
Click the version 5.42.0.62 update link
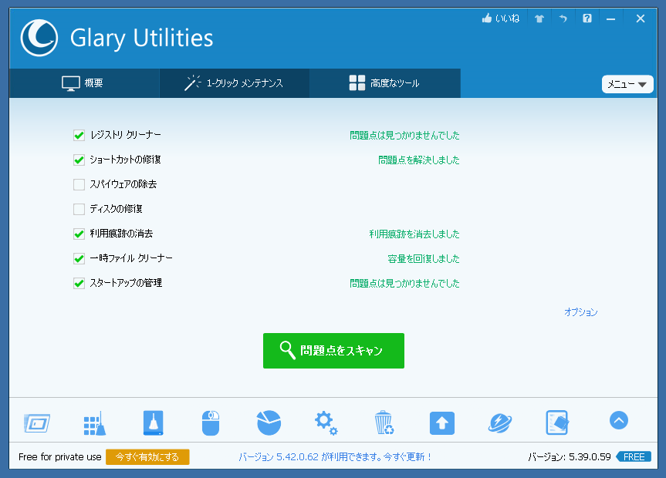point(336,456)
